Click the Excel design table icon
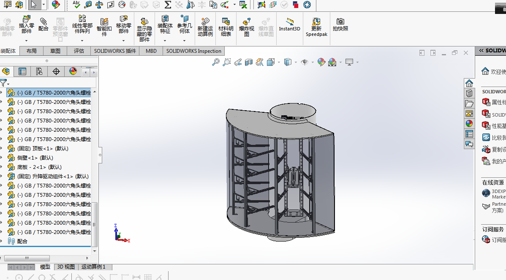This screenshot has width=506, height=280. pyautogui.click(x=243, y=5)
